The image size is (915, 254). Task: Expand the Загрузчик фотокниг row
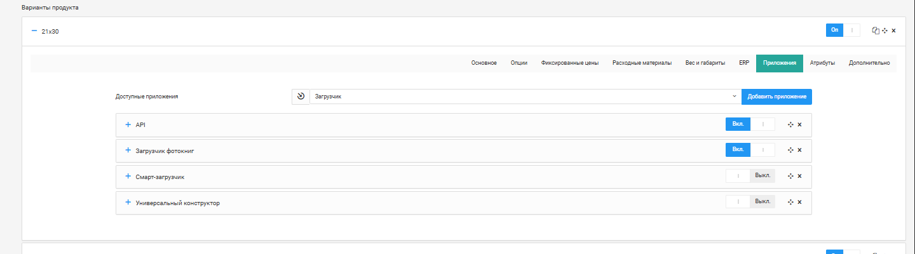pos(128,150)
